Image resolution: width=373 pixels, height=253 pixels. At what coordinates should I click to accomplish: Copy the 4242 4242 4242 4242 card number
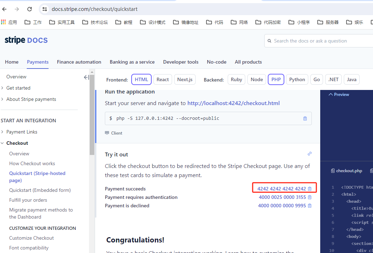[x=310, y=189]
